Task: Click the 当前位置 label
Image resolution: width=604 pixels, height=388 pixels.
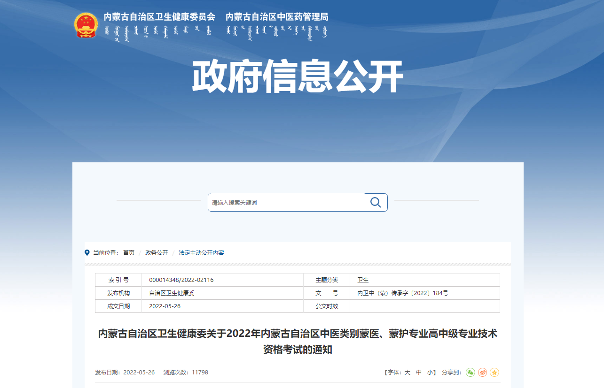Action: pyautogui.click(x=105, y=252)
